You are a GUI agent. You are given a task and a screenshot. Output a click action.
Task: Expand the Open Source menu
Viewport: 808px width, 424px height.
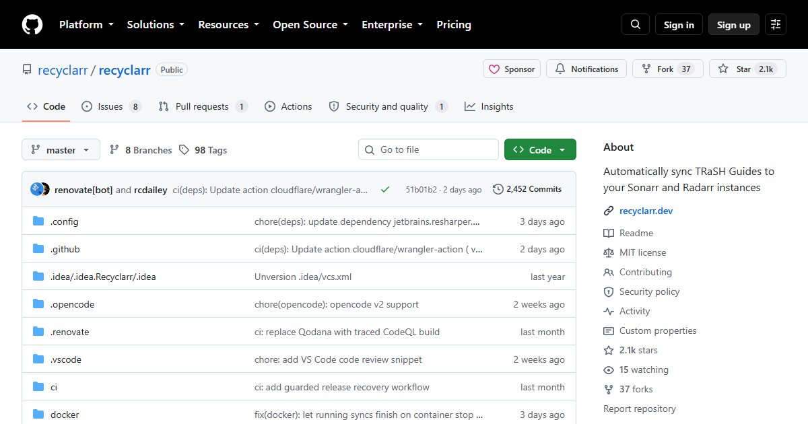pos(310,25)
